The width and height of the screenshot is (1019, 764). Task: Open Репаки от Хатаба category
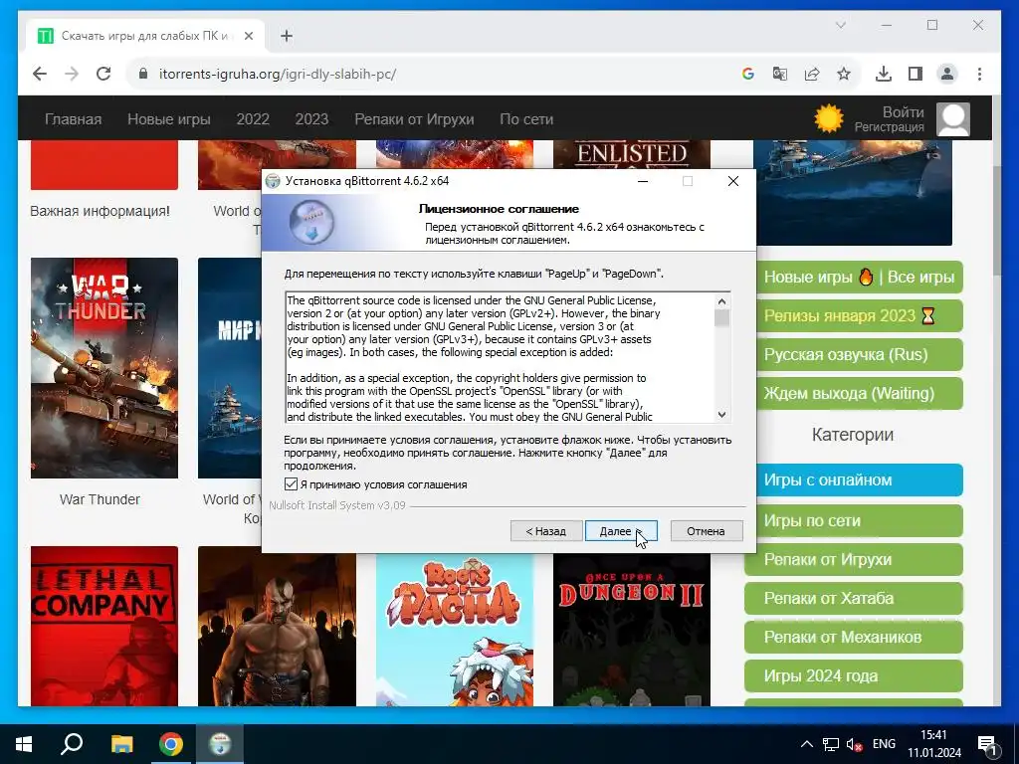(x=853, y=598)
